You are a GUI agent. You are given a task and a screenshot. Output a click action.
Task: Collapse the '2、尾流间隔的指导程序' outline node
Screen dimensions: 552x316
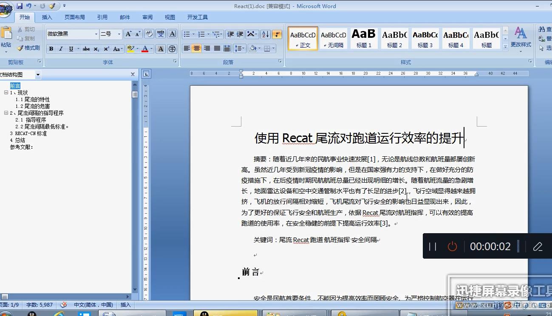[x=6, y=113]
